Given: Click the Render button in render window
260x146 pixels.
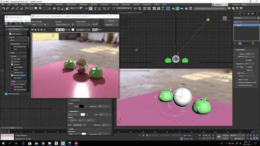Looking at the screenshot, I should coord(111,21).
